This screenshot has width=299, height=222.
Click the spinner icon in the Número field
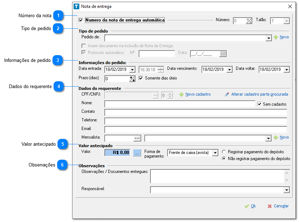point(249,21)
